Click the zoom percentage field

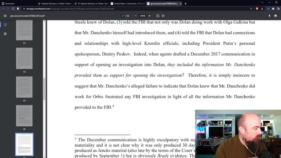click(x=142, y=16)
